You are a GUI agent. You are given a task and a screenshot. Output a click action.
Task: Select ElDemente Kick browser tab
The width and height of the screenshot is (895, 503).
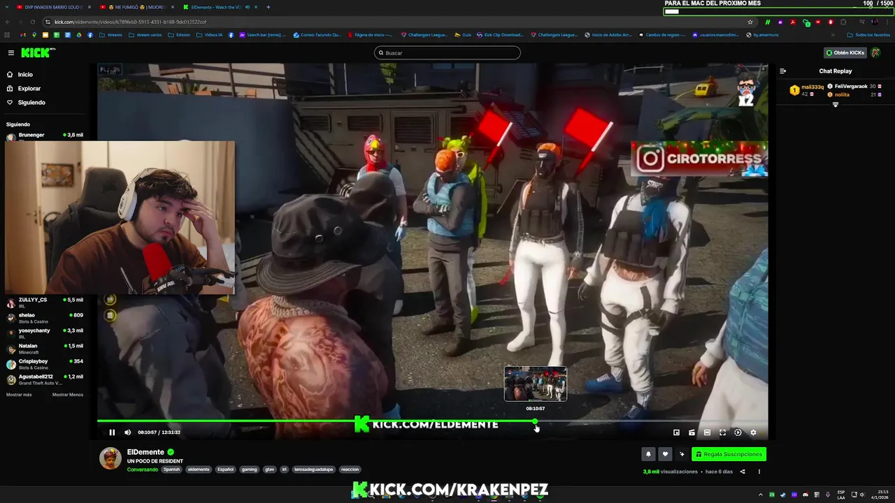(220, 7)
